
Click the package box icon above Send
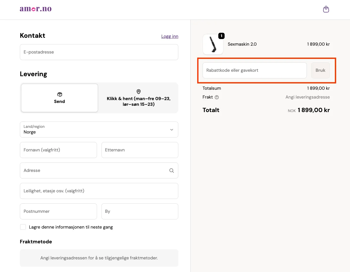click(60, 94)
